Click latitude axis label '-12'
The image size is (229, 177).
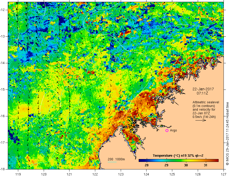(x=3, y=10)
